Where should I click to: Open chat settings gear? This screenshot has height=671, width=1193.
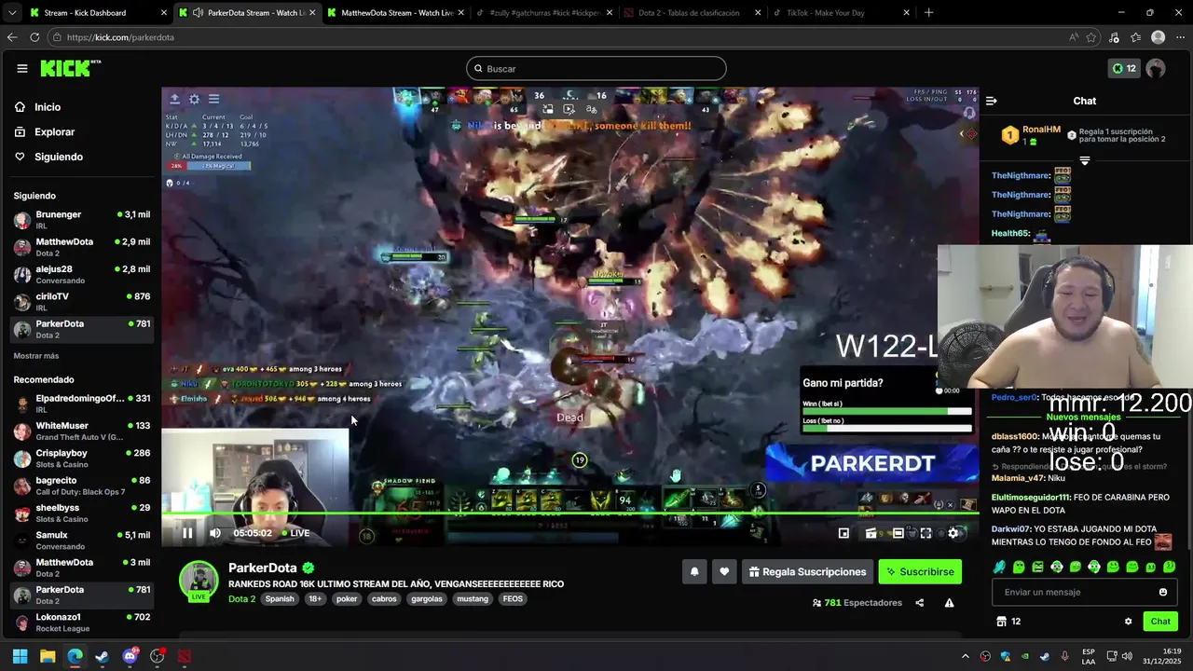[x=1128, y=622]
